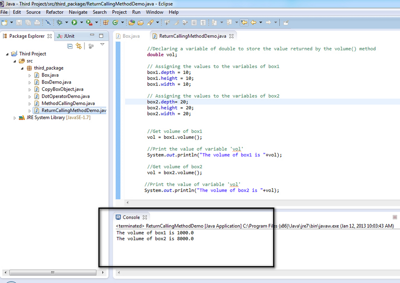Click the Previous Annotation icon
The image size is (400, 283).
tap(229, 23)
